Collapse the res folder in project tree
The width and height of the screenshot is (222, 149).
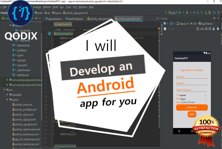click(4, 90)
